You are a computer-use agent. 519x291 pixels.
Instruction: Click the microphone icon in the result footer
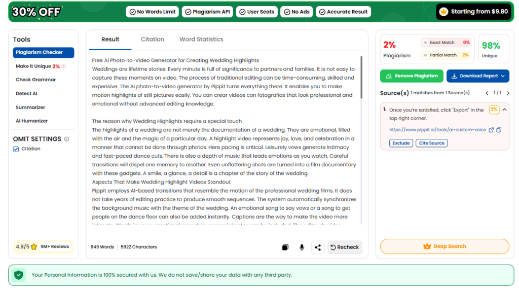[x=302, y=247]
